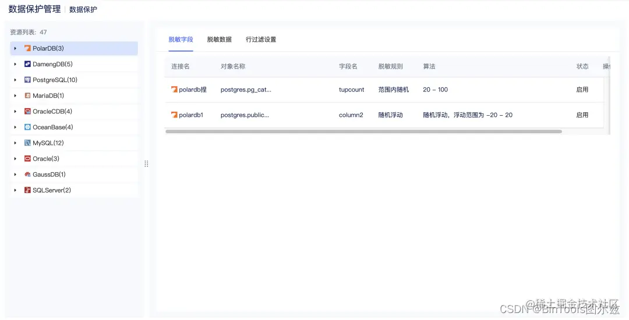Click the OceanBase database icon
The image size is (629, 320).
[x=27, y=127]
